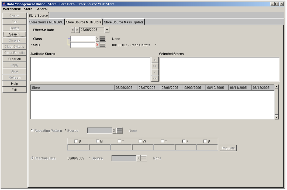Select the Store Source Multi Store tab
Screen dimensions: 287x190
pyautogui.click(x=84, y=22)
